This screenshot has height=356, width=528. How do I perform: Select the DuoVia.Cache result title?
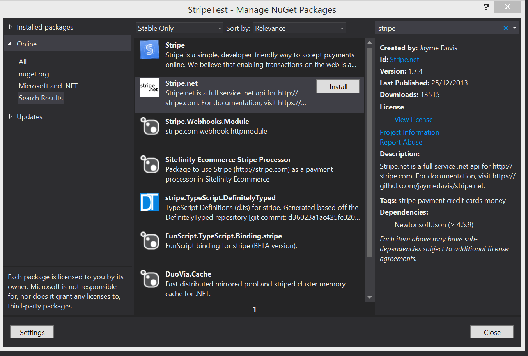pyautogui.click(x=188, y=274)
